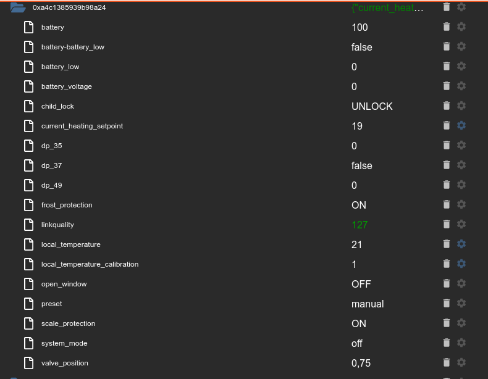488x379 pixels.
Task: Click the preset value manual
Action: [368, 304]
